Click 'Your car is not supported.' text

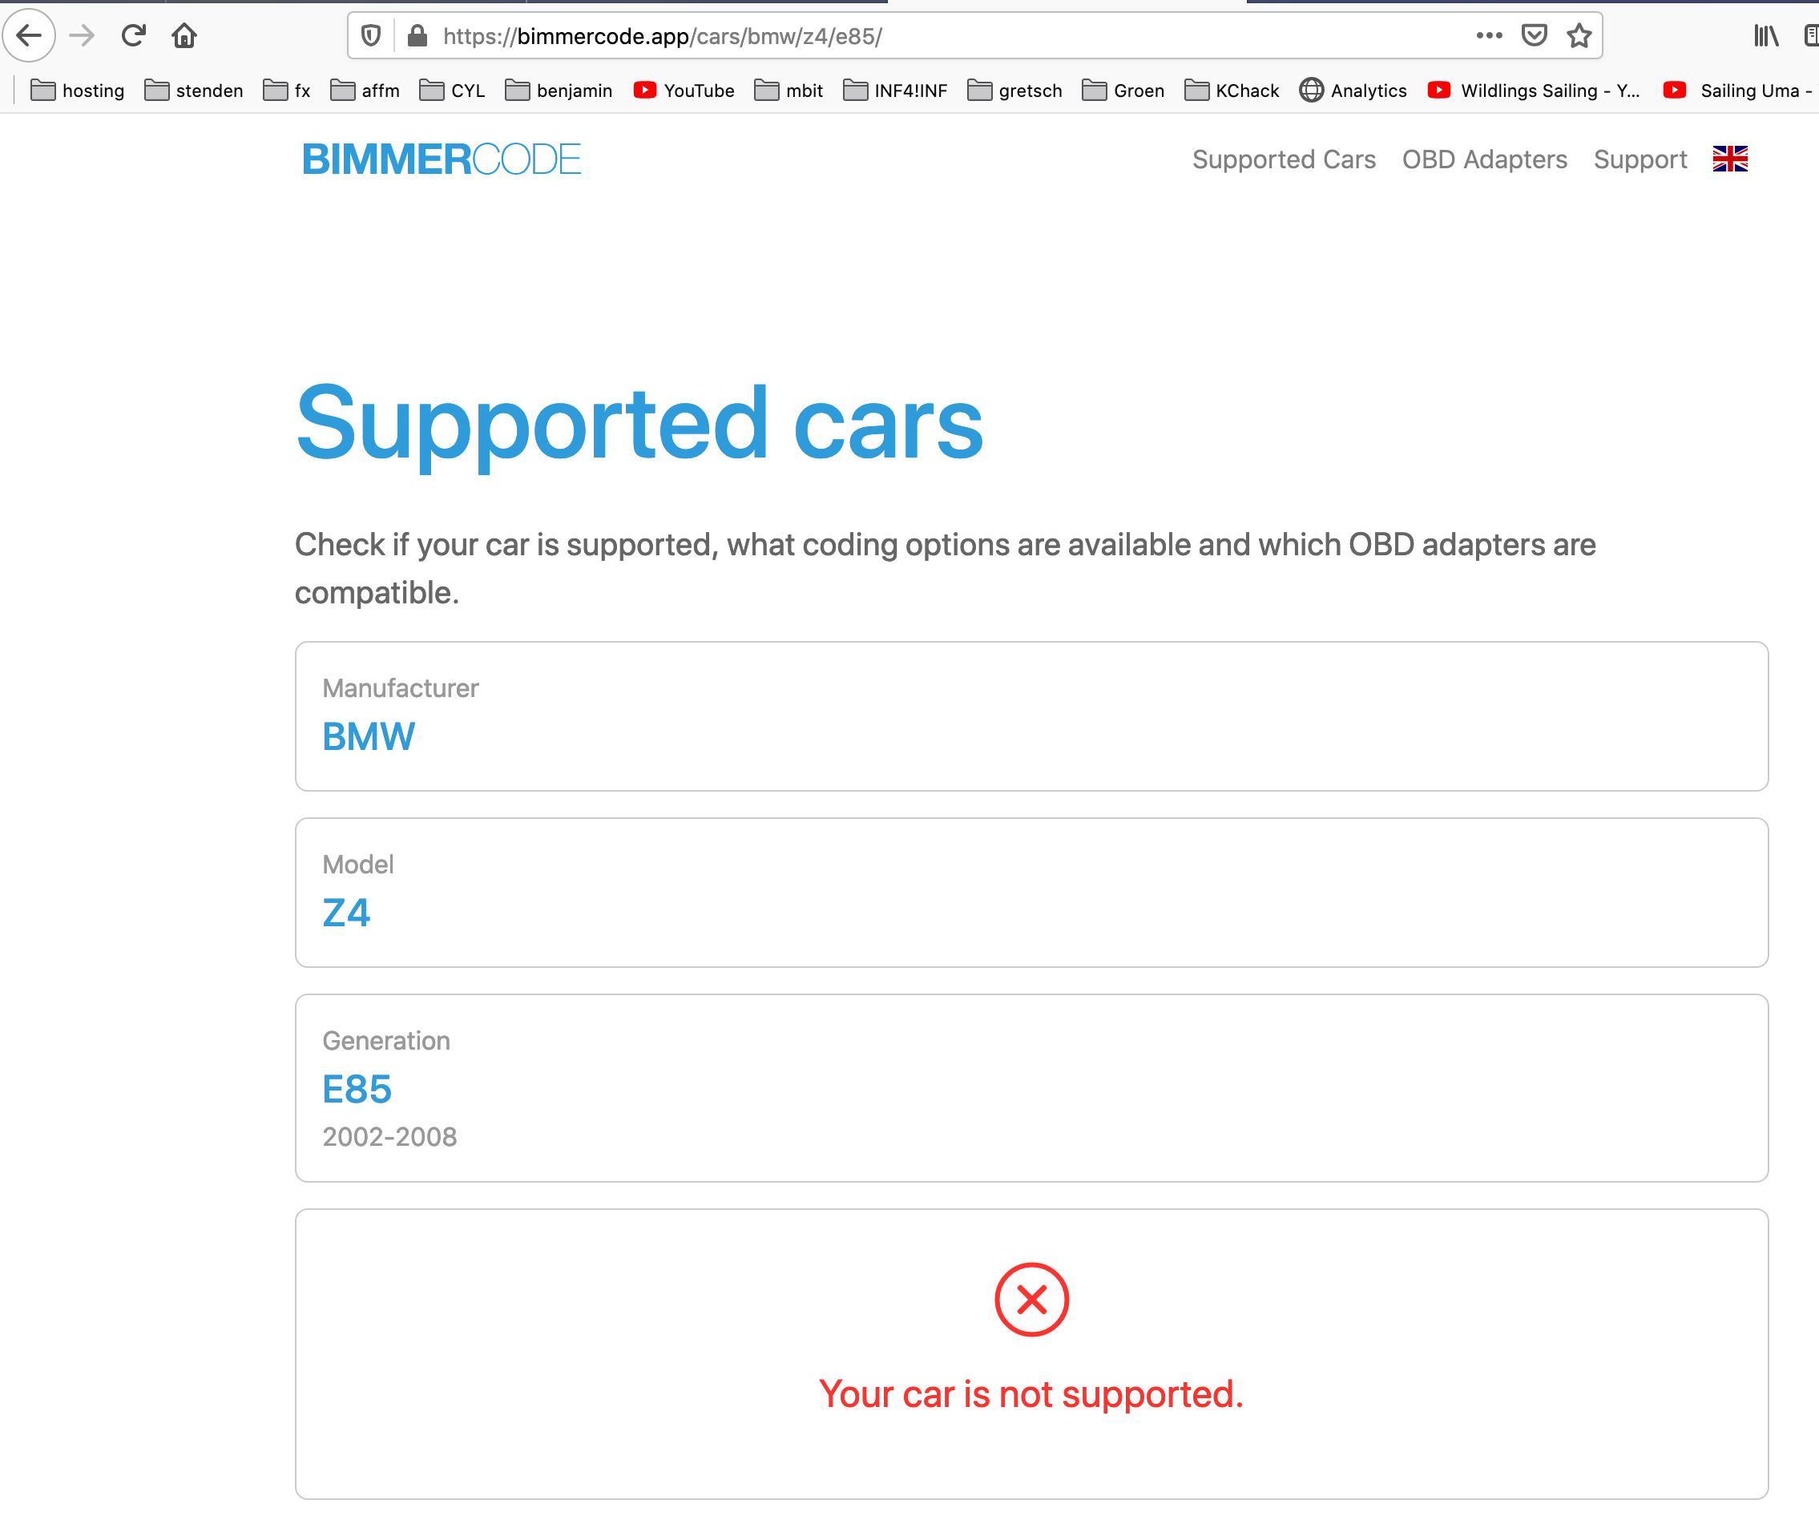pyautogui.click(x=1030, y=1395)
